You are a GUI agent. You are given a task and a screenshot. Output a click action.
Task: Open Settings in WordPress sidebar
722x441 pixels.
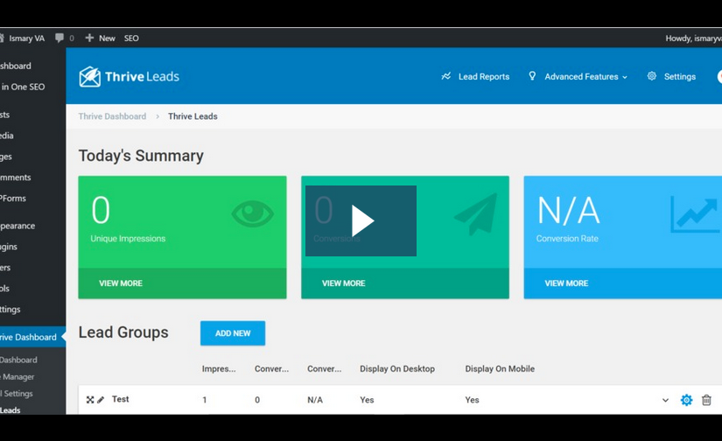coord(11,310)
